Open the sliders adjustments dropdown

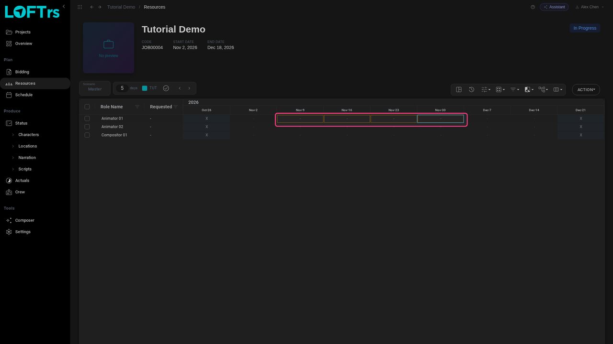tap(486, 89)
